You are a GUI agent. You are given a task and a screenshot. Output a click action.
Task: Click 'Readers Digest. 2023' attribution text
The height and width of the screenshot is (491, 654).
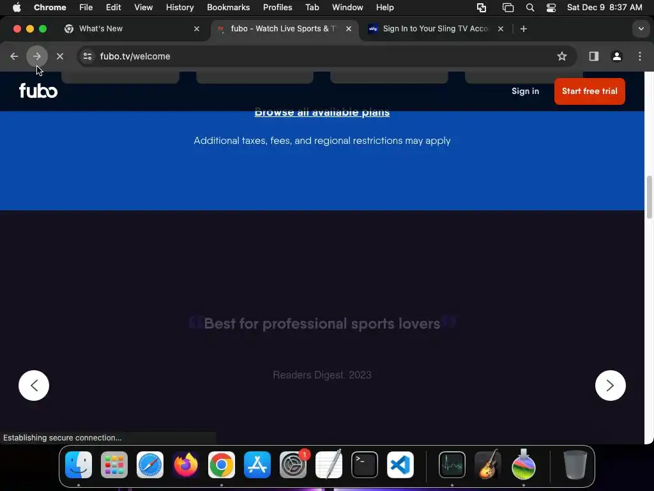[x=322, y=375]
